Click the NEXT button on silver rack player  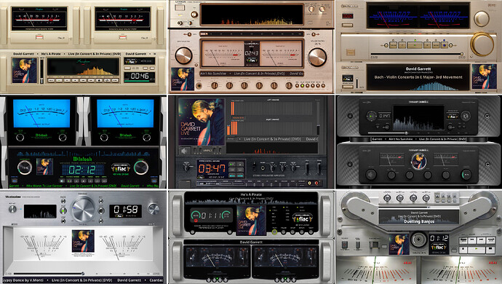[311, 232]
